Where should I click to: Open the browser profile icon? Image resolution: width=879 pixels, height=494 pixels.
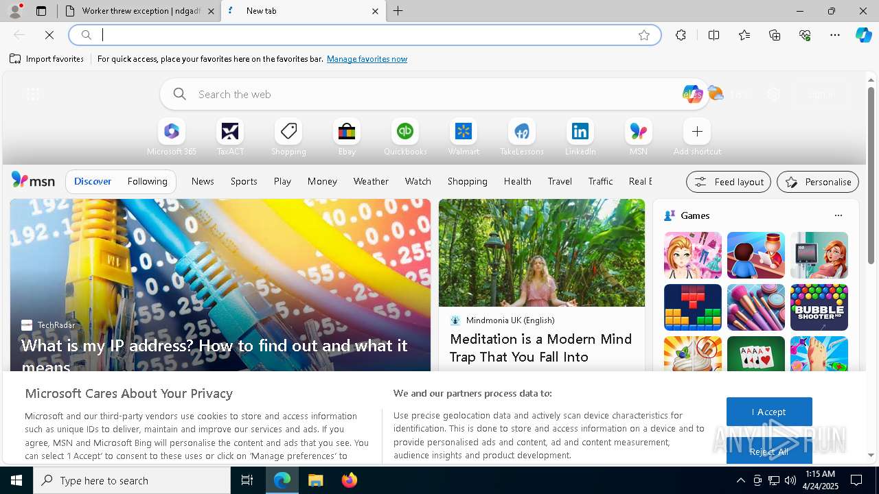pos(15,11)
